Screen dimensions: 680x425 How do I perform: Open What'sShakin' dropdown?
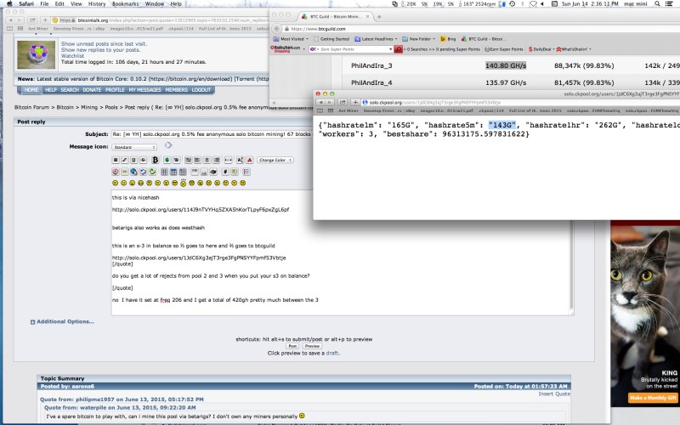(x=573, y=49)
